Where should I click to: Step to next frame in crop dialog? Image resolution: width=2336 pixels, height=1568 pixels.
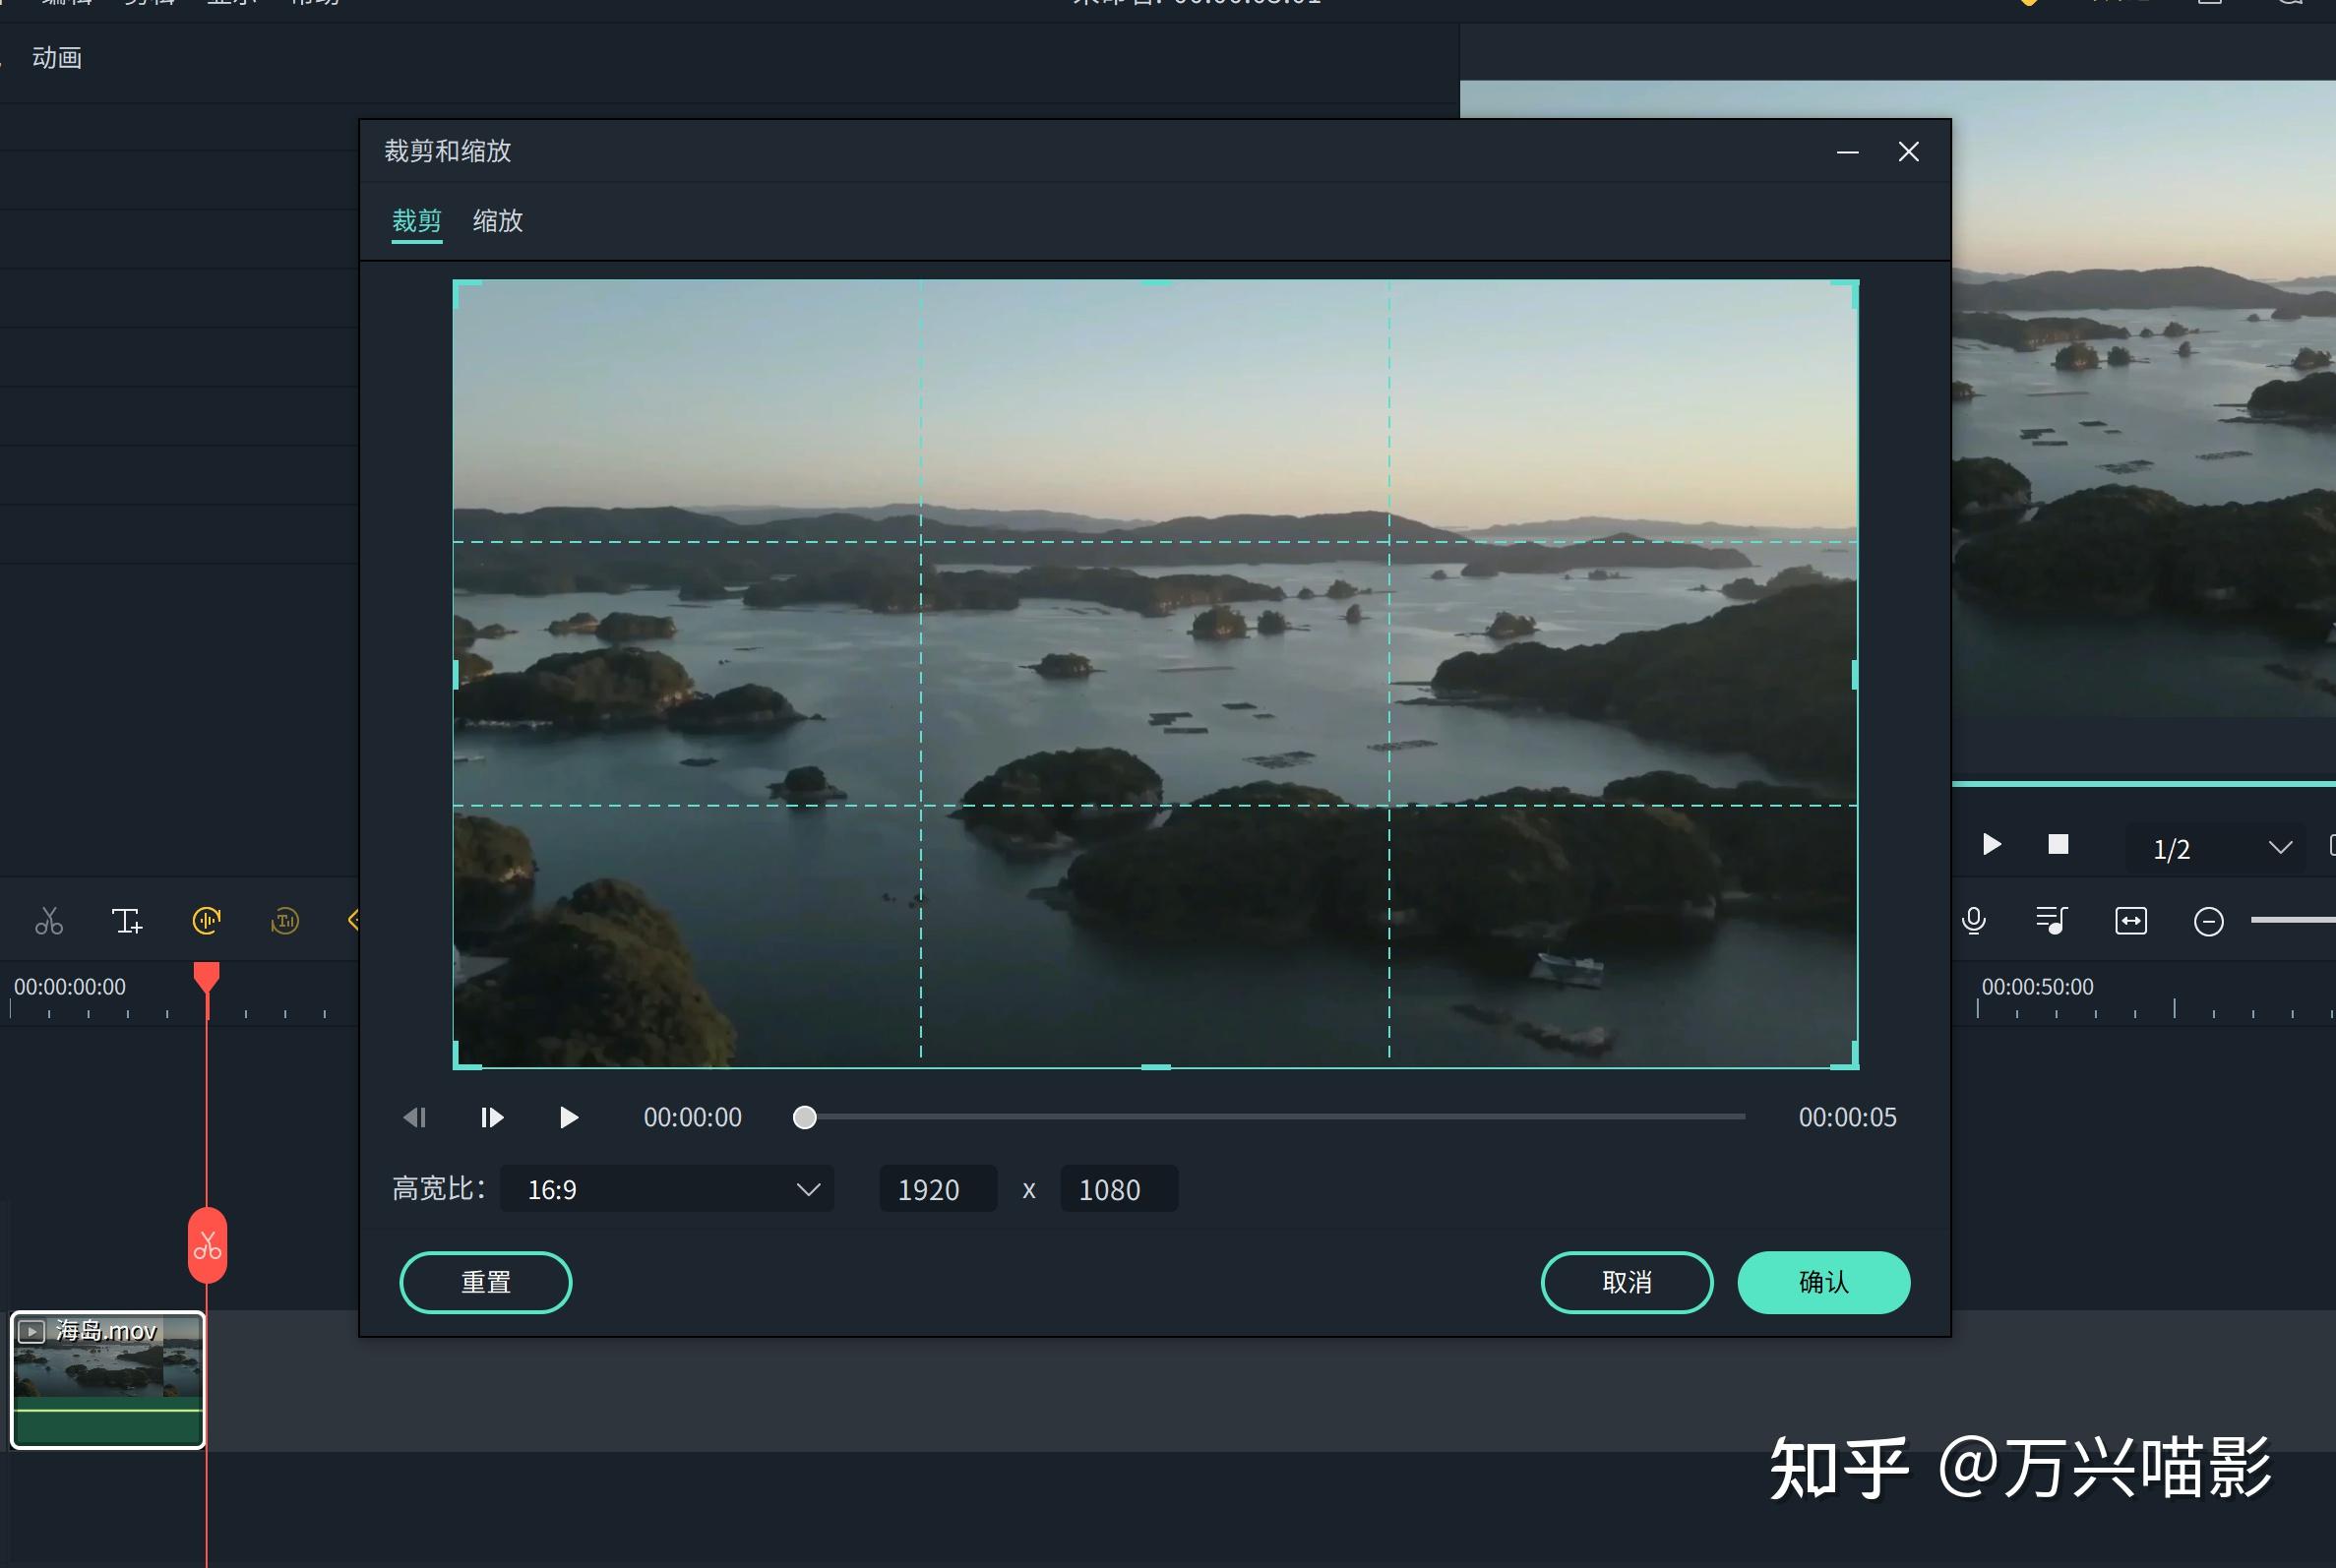(491, 1117)
